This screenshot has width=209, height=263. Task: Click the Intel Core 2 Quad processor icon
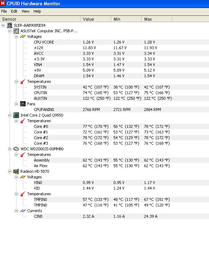[16, 115]
